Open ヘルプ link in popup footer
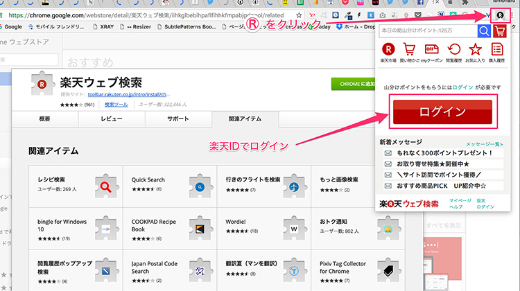520x291 pixels. click(x=456, y=206)
